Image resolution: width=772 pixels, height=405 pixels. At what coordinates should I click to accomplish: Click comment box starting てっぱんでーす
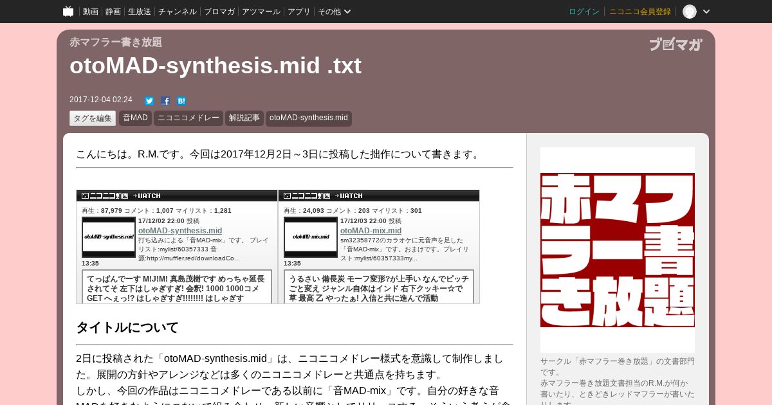[177, 287]
